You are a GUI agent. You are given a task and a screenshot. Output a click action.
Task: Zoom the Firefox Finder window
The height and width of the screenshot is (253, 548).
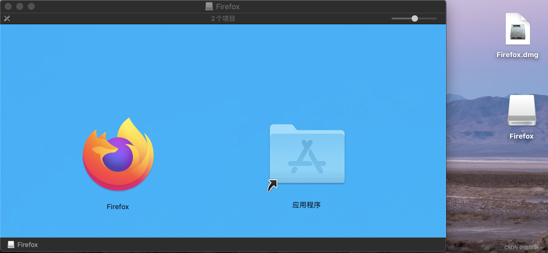tap(31, 6)
